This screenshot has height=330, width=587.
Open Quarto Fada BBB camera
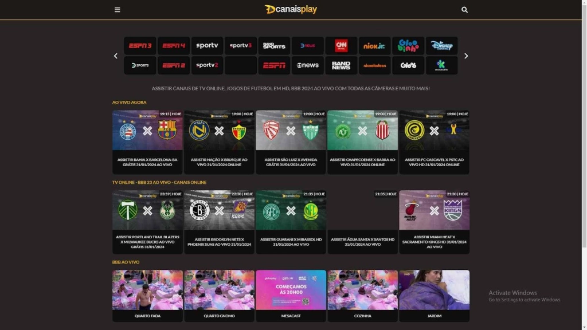point(147,296)
